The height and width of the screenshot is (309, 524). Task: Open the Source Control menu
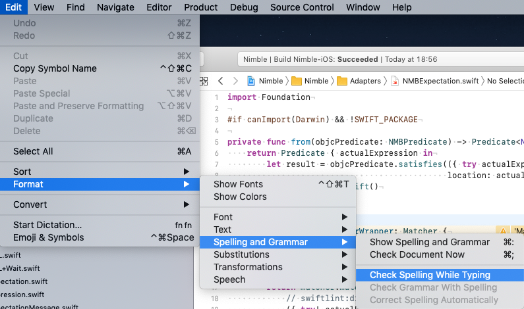point(302,7)
